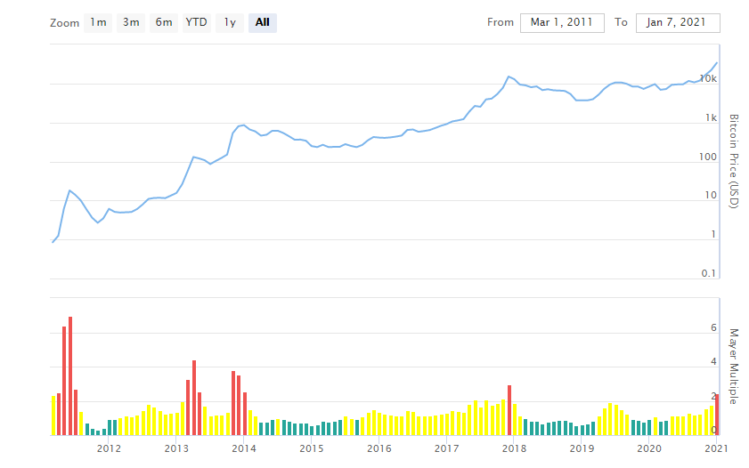Click the 2014 label on the time axis

(244, 448)
